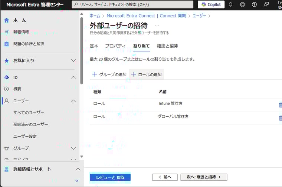The height and width of the screenshot is (187, 282).
Task: Click the レビューと招待 button
Action: tap(110, 177)
